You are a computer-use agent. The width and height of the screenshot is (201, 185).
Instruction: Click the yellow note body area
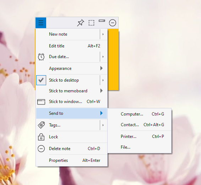click(x=113, y=60)
